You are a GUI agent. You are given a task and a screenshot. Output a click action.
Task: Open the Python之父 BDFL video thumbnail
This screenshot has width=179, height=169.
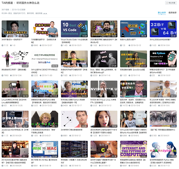(74, 89)
